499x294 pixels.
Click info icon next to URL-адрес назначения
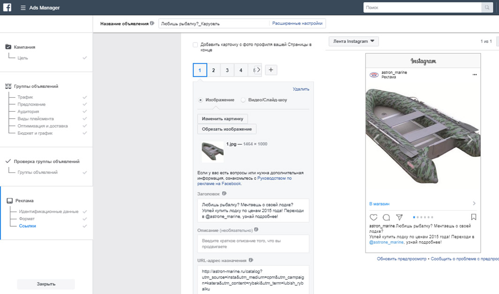tap(251, 260)
